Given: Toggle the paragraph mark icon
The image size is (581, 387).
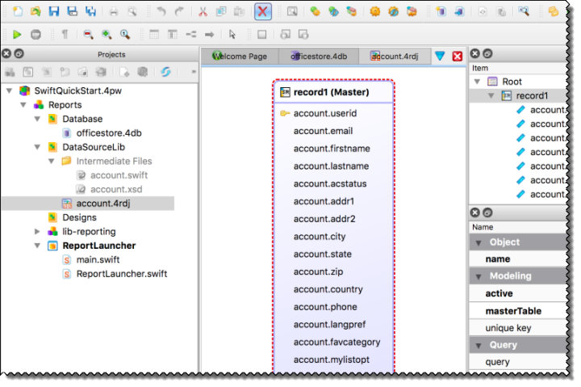Looking at the screenshot, I should pos(65,35).
